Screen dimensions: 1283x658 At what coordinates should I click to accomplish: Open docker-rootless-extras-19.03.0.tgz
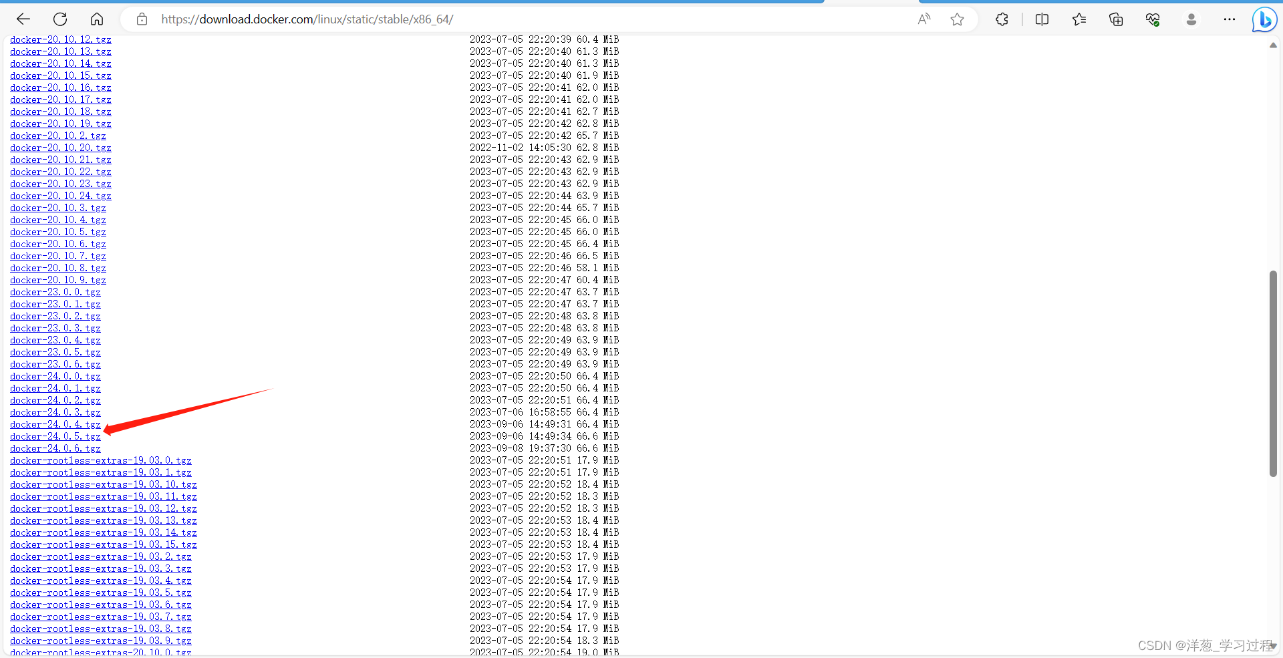click(101, 460)
